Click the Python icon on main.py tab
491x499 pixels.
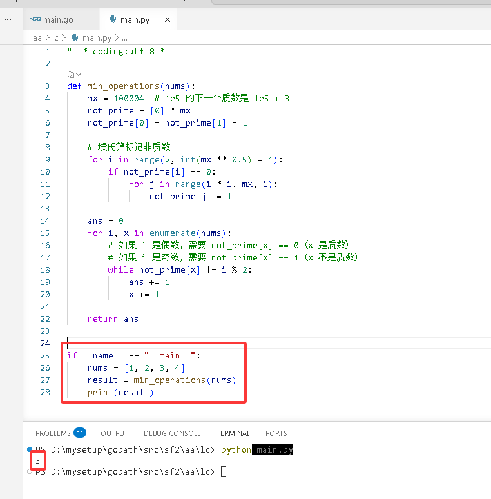[x=113, y=19]
